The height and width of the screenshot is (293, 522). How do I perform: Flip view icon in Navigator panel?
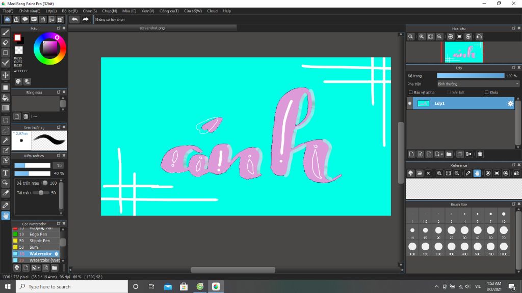click(x=479, y=37)
